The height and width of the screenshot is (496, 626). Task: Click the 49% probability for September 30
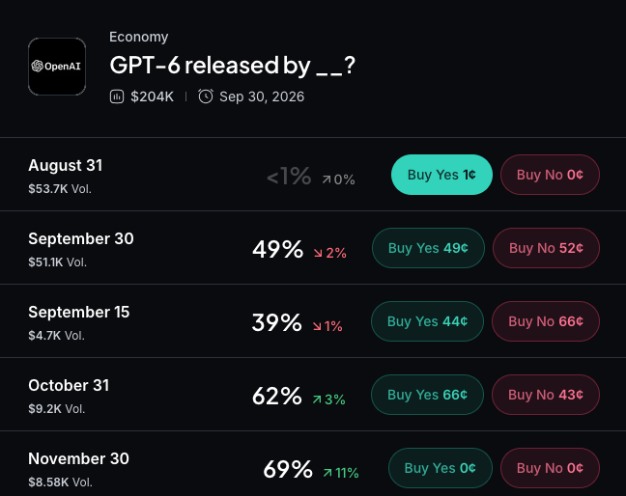[277, 249]
